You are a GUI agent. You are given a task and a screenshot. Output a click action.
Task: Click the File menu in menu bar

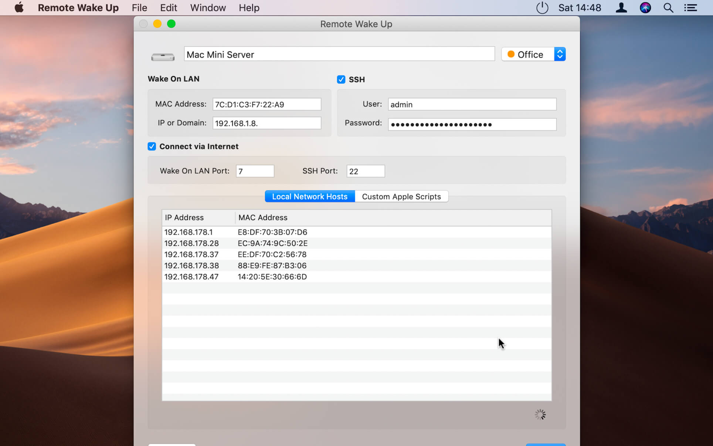(139, 8)
